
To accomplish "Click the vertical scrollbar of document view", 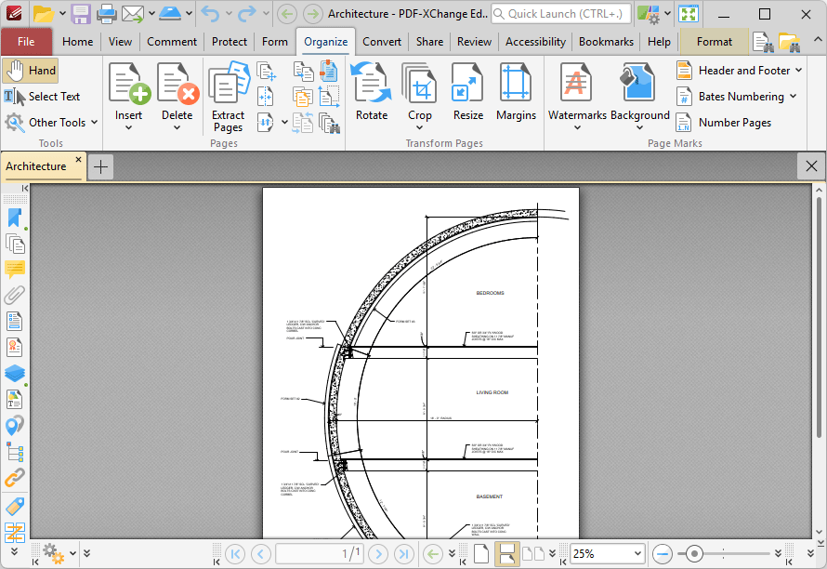I will pyautogui.click(x=819, y=317).
